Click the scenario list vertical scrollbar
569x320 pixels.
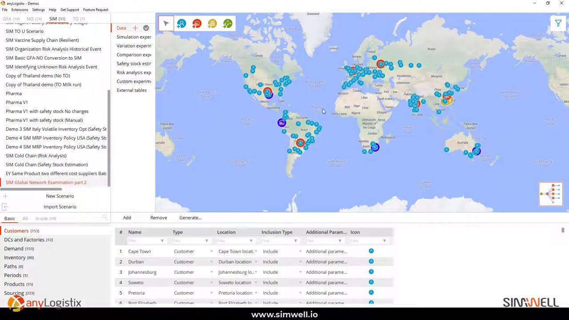point(109,138)
